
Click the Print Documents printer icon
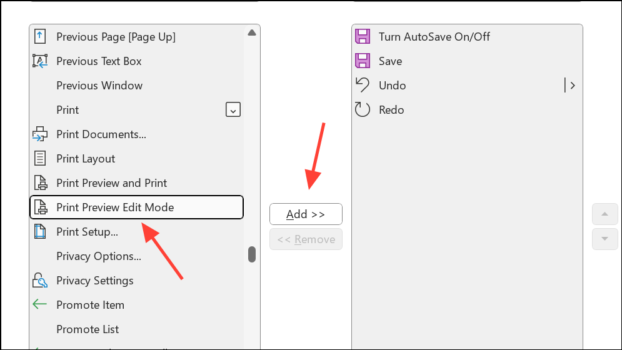tap(39, 134)
